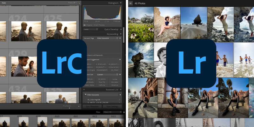Click the filter lock icon in filmstrip bar

[124, 112]
